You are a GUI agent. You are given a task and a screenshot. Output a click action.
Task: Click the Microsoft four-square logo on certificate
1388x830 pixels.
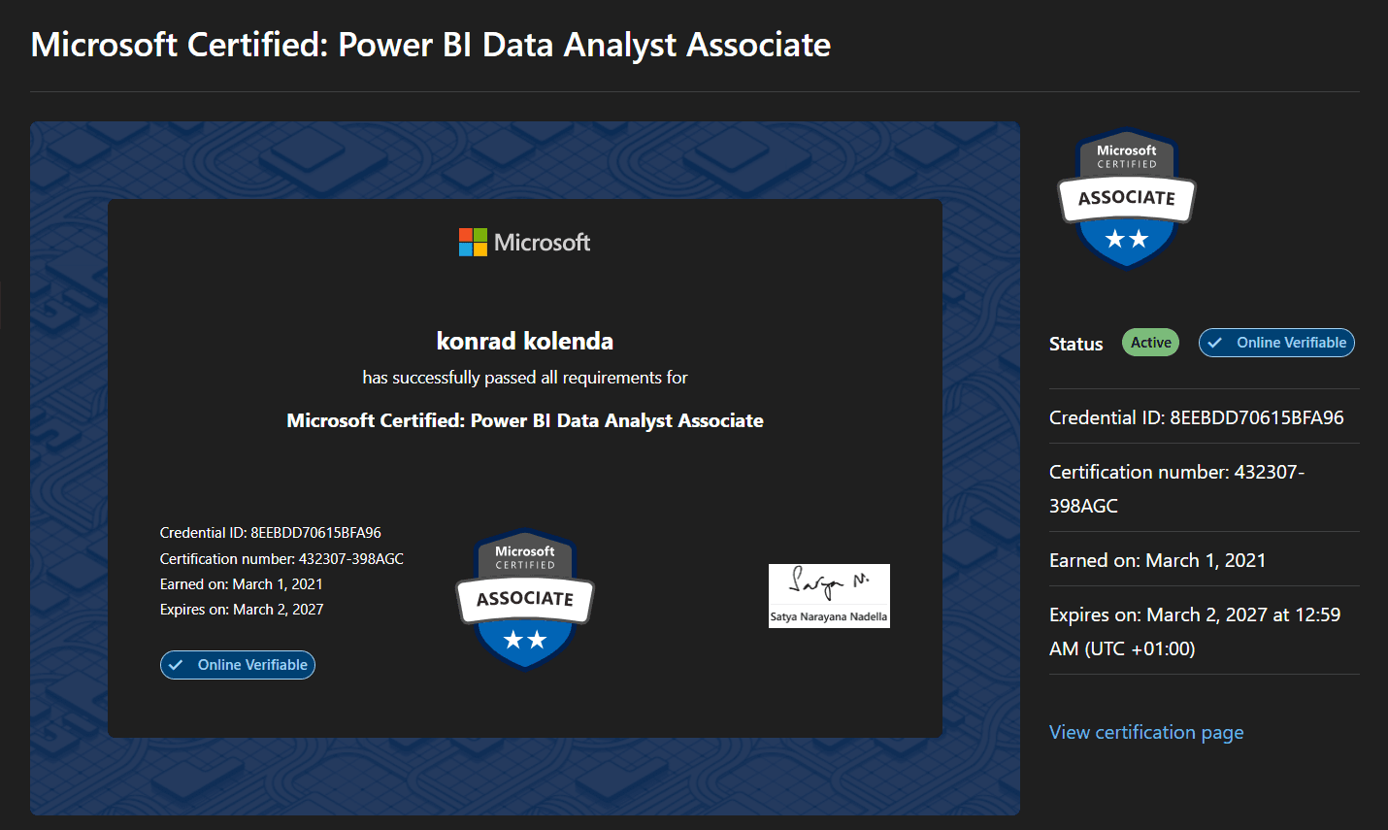(x=473, y=242)
